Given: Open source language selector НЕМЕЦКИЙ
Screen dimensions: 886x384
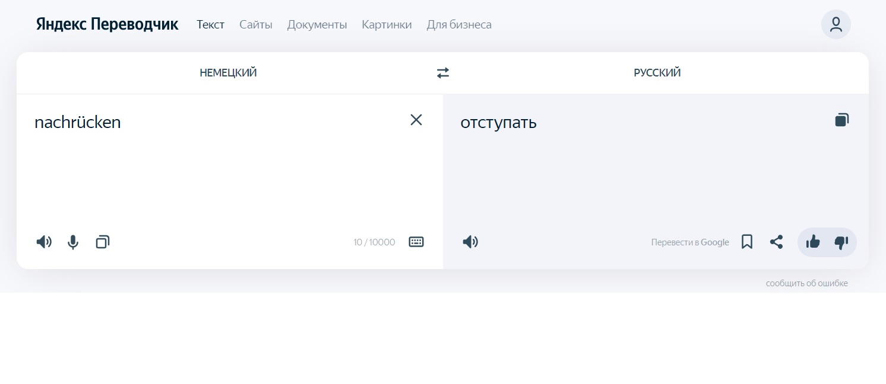Looking at the screenshot, I should coord(228,73).
